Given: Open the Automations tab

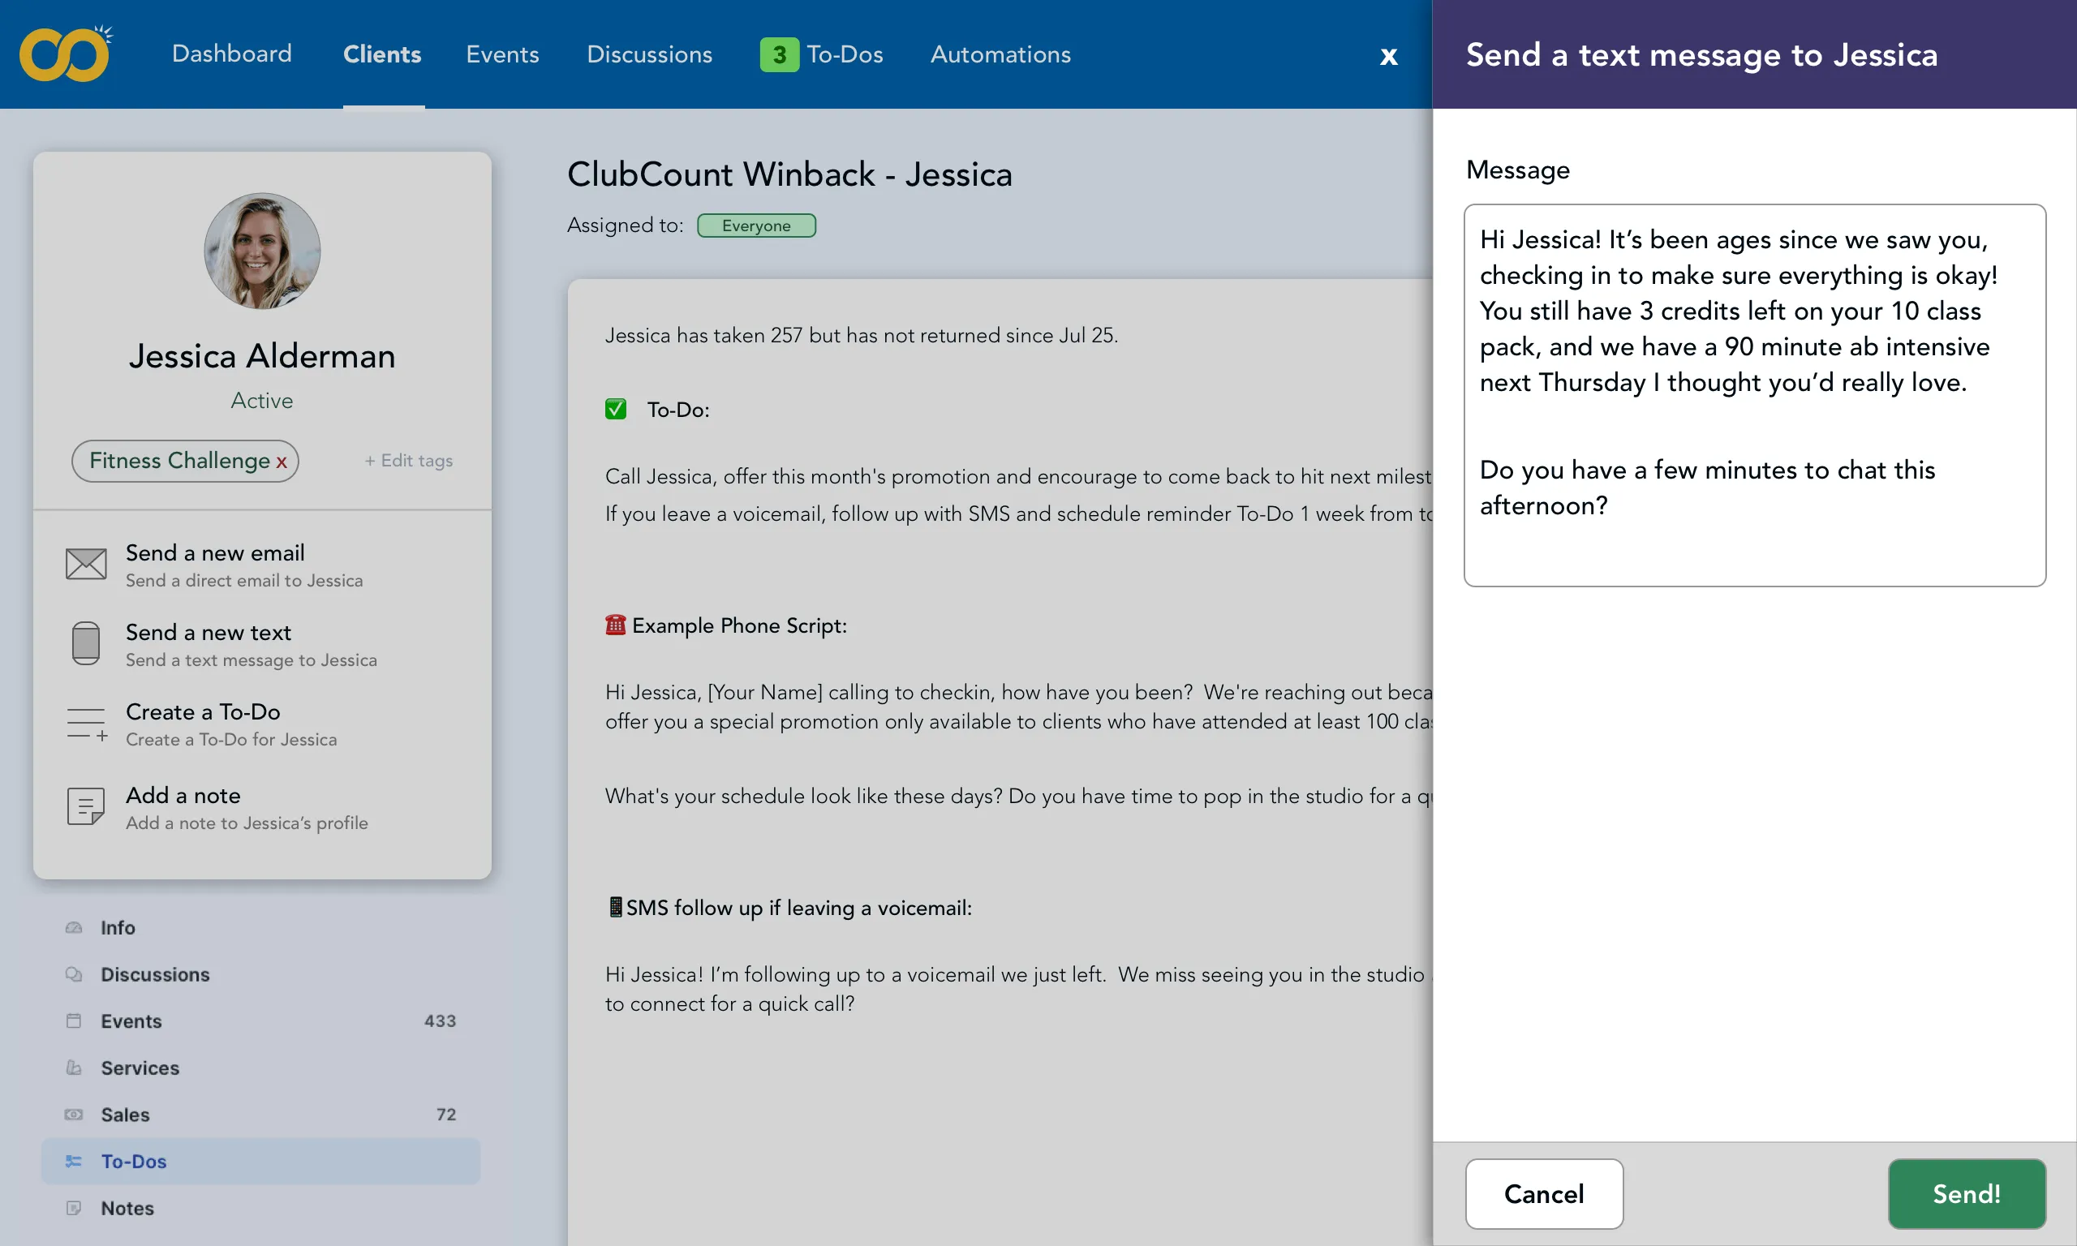Looking at the screenshot, I should (1000, 54).
